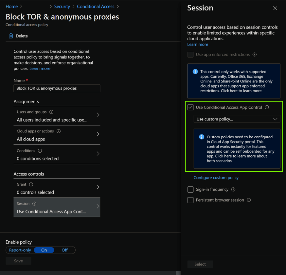
Task: Check the Sign-in frequency option
Action: [x=190, y=189]
